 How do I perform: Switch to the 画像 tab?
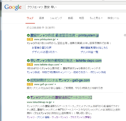coord(42,18)
